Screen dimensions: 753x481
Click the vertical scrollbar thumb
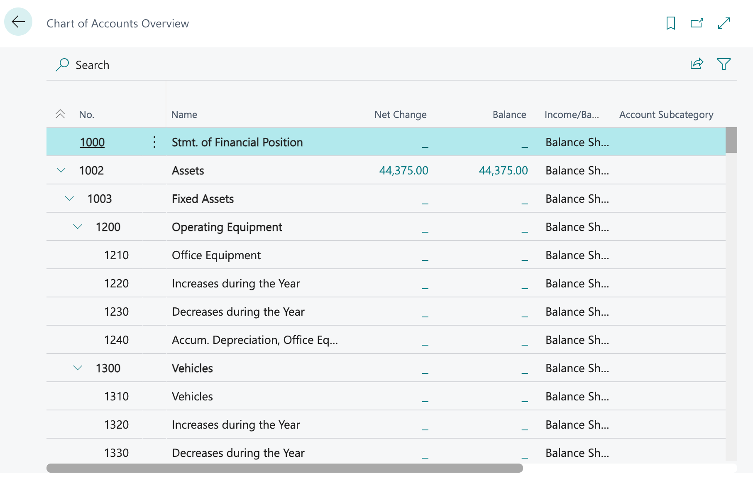(x=731, y=140)
